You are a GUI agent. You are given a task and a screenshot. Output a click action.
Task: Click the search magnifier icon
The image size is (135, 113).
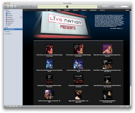[115, 6]
